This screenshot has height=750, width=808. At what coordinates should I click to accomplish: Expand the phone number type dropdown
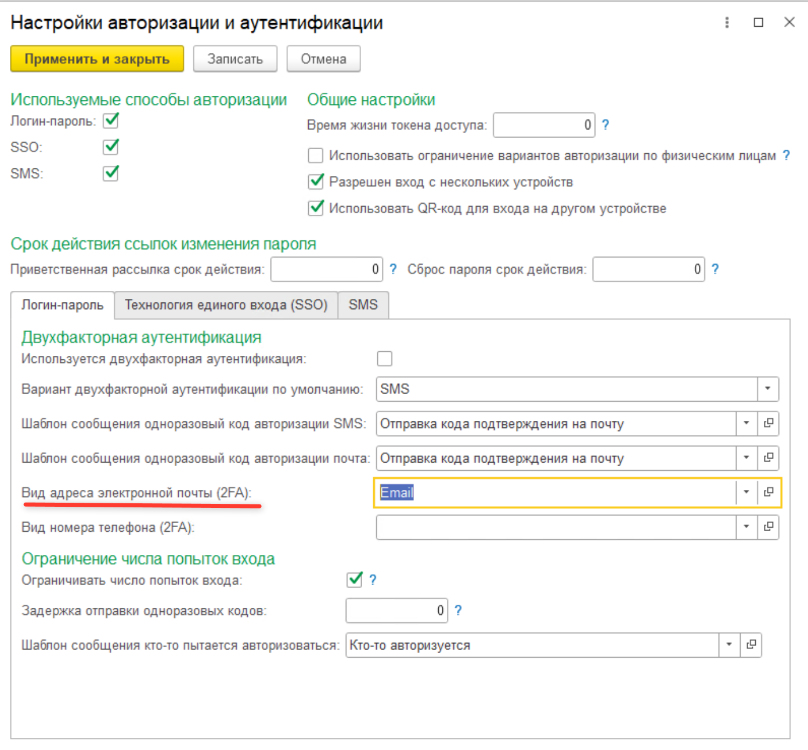(746, 527)
